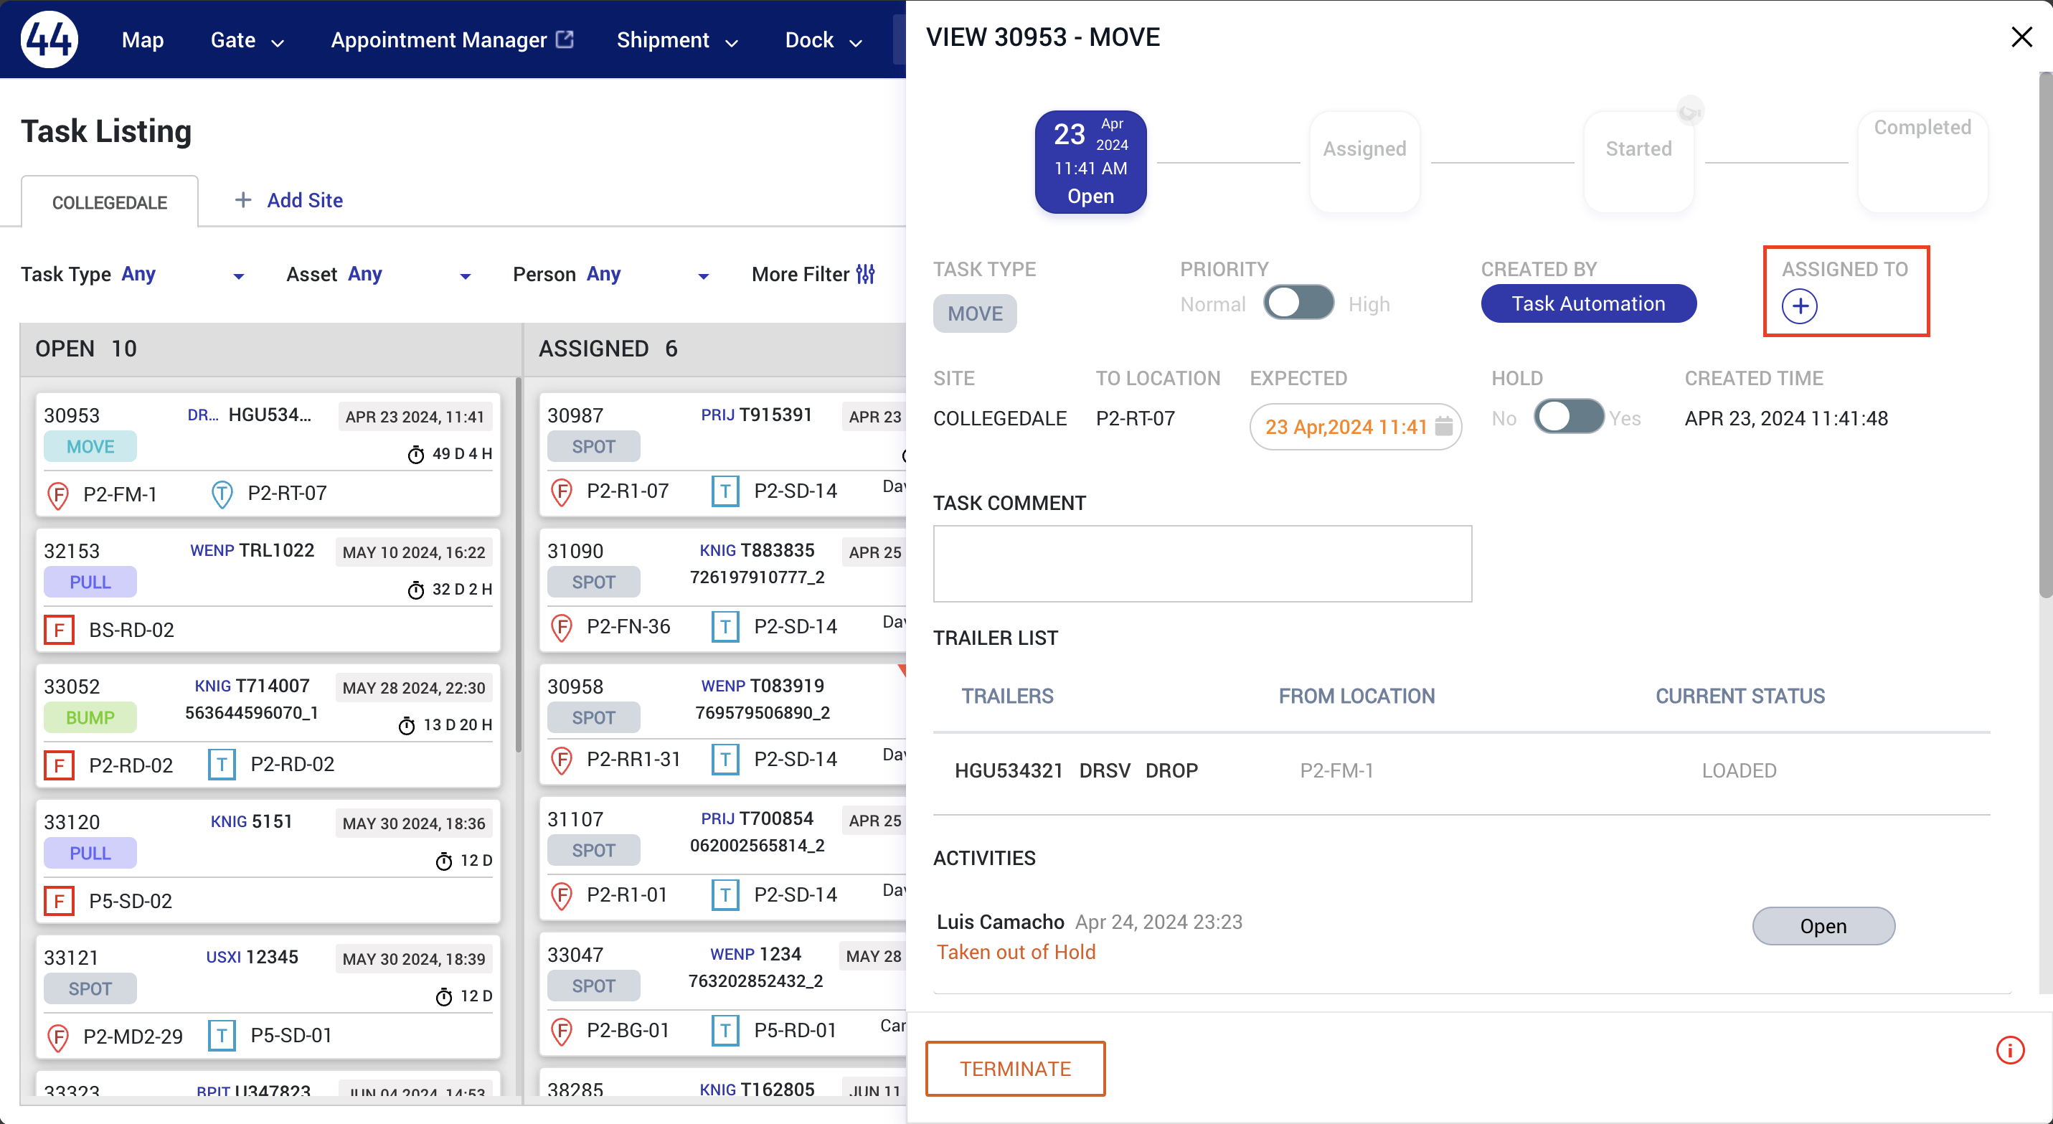Click into the Task Comment text box
The width and height of the screenshot is (2053, 1124).
pos(1202,564)
